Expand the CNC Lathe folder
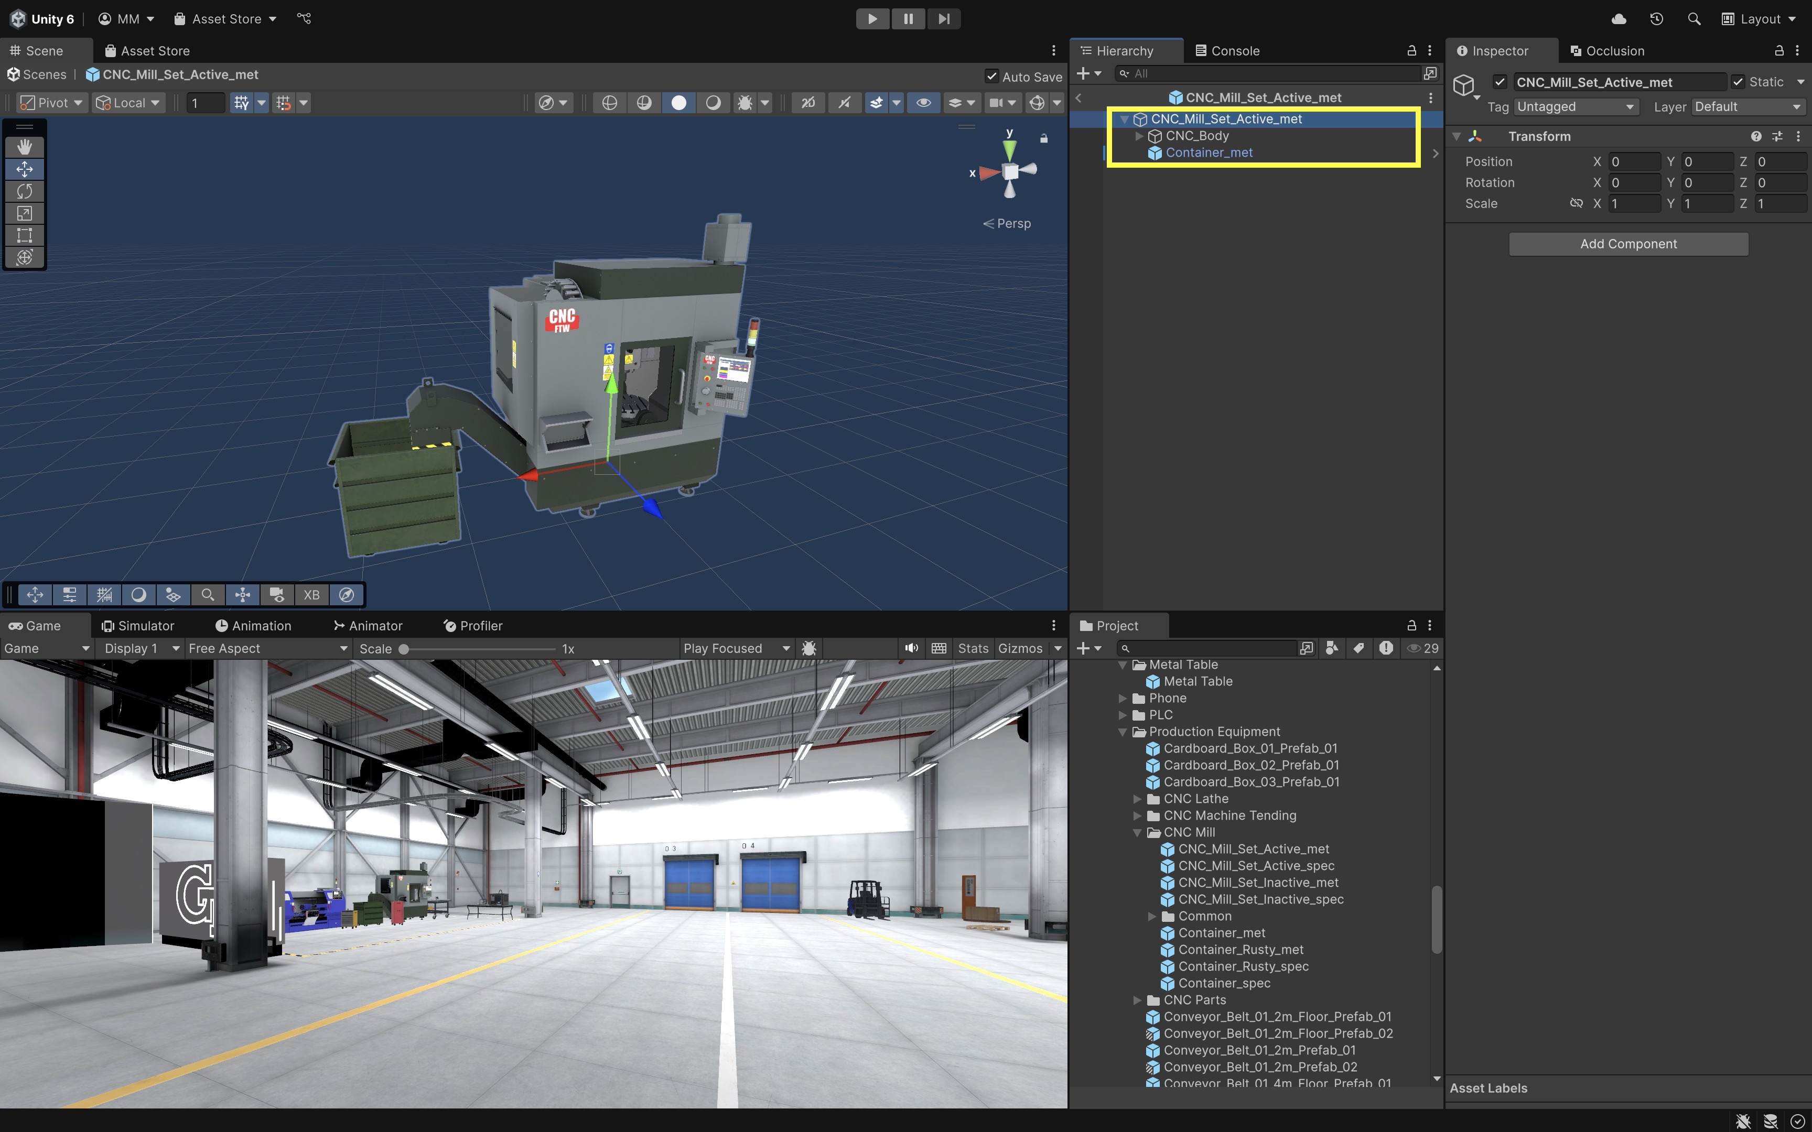 pos(1137,799)
